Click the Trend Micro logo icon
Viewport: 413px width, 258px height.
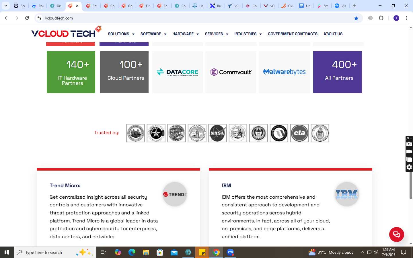pos(175,194)
